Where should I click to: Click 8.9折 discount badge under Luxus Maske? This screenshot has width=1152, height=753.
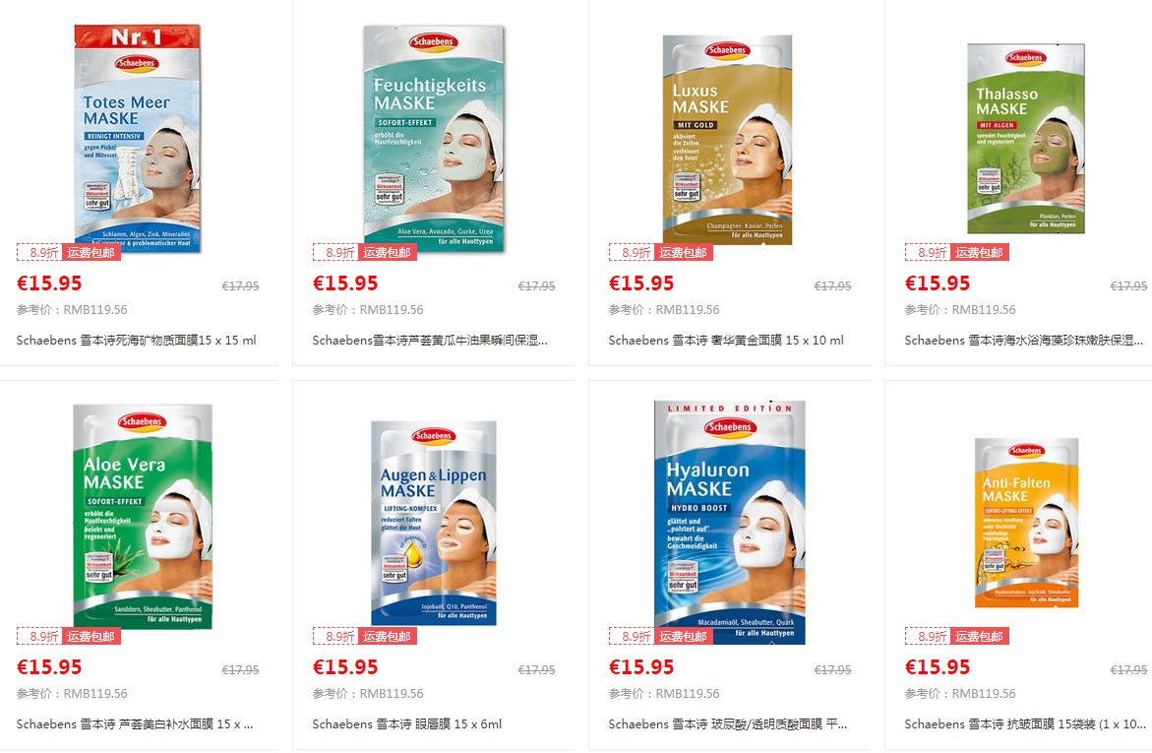click(632, 253)
